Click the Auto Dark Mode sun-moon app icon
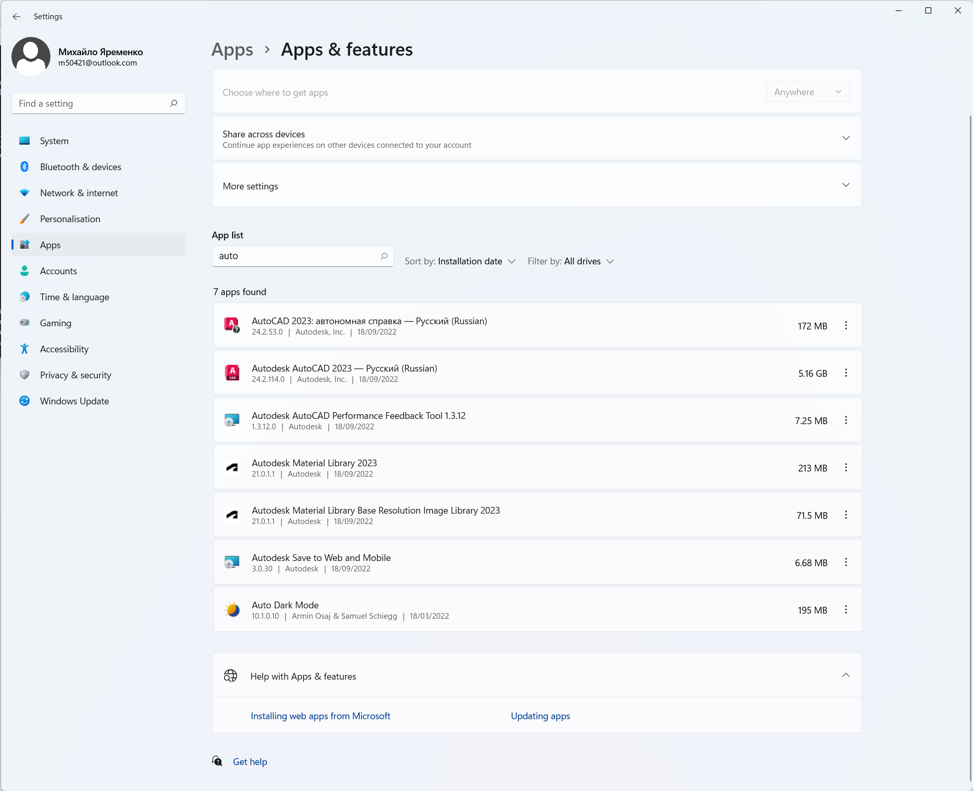Image resolution: width=973 pixels, height=791 pixels. (x=233, y=610)
